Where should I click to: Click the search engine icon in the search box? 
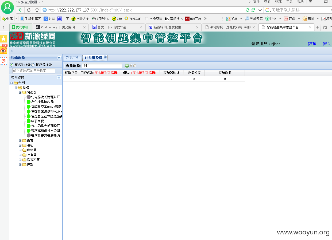point(267,10)
